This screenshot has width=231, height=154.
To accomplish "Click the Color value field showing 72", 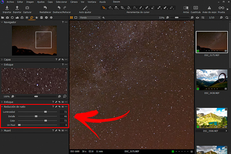I will click(64, 121).
